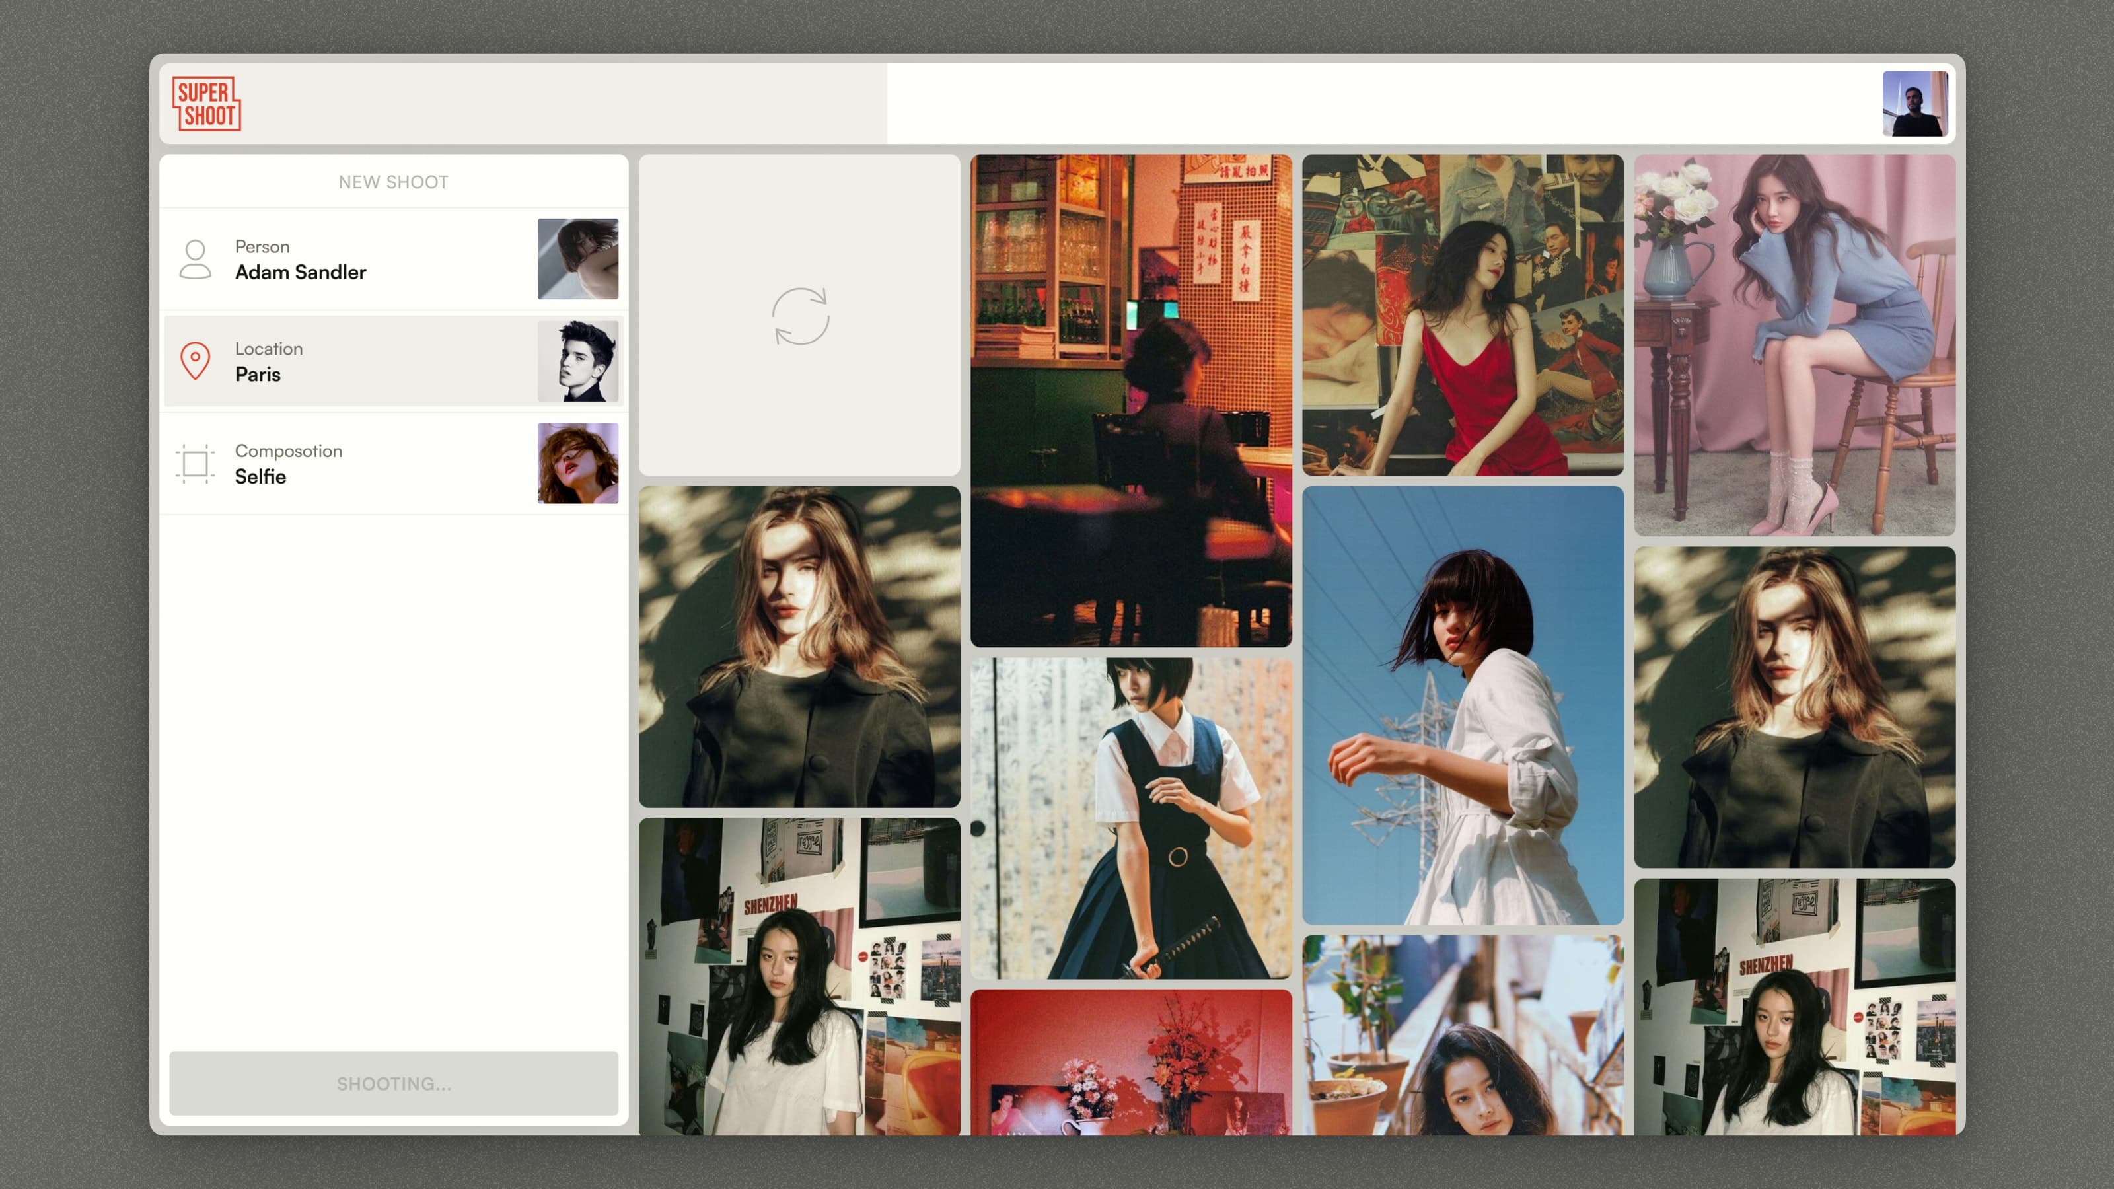Click the empty top search bar area
2114x1189 pixels.
(x=1379, y=104)
